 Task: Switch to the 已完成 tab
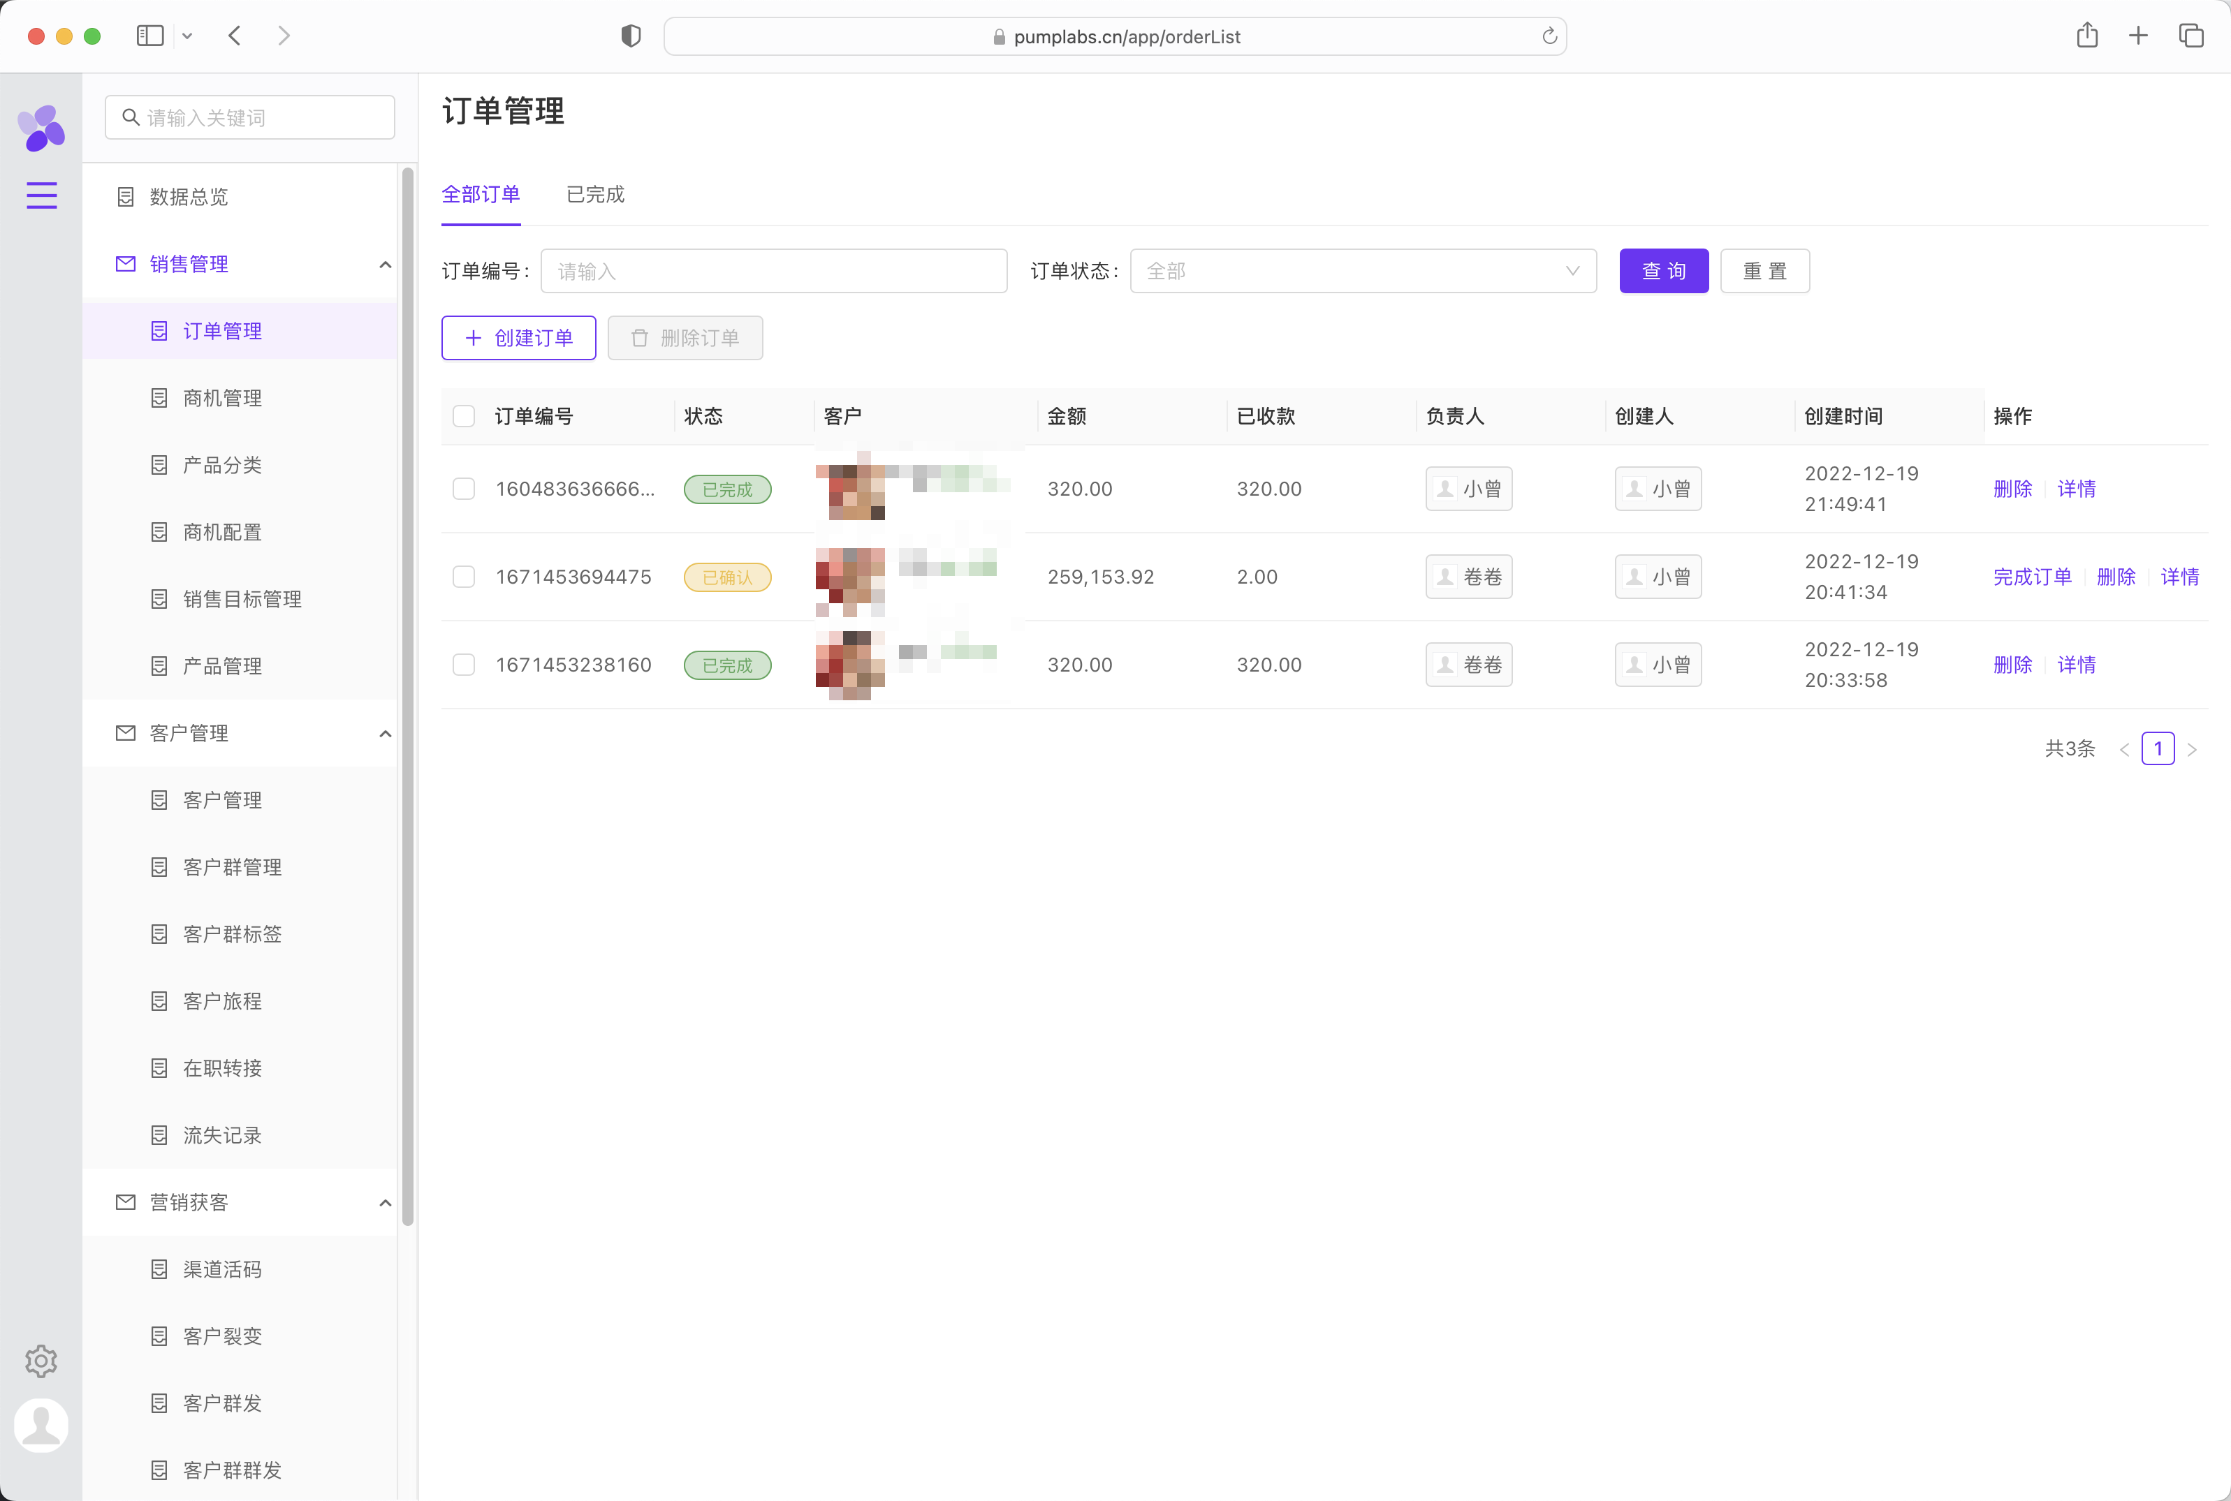pyautogui.click(x=594, y=194)
